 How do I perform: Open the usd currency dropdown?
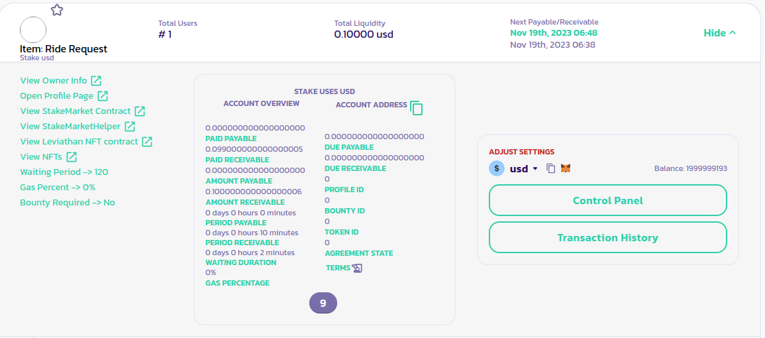click(535, 169)
